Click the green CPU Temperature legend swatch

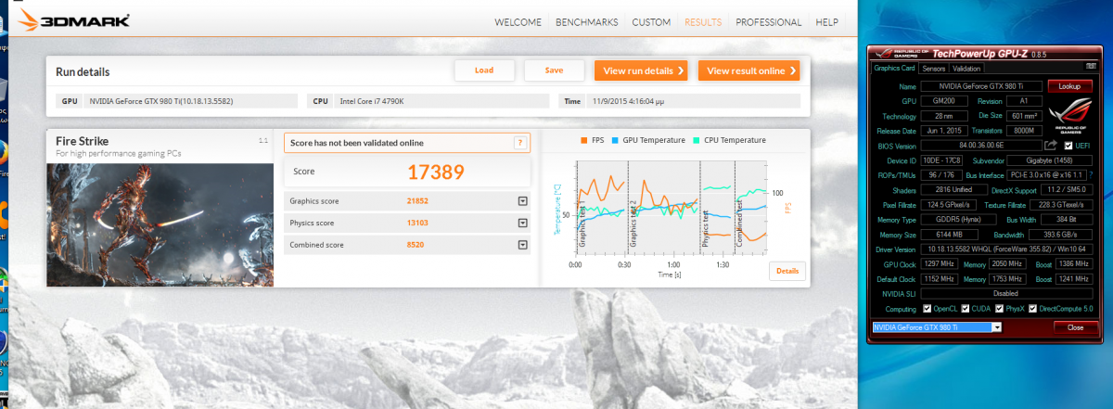(x=696, y=141)
